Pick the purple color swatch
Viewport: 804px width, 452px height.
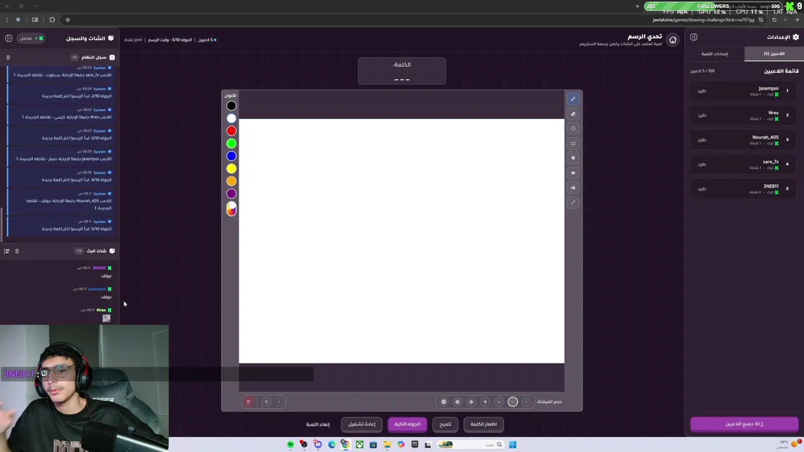click(x=231, y=194)
